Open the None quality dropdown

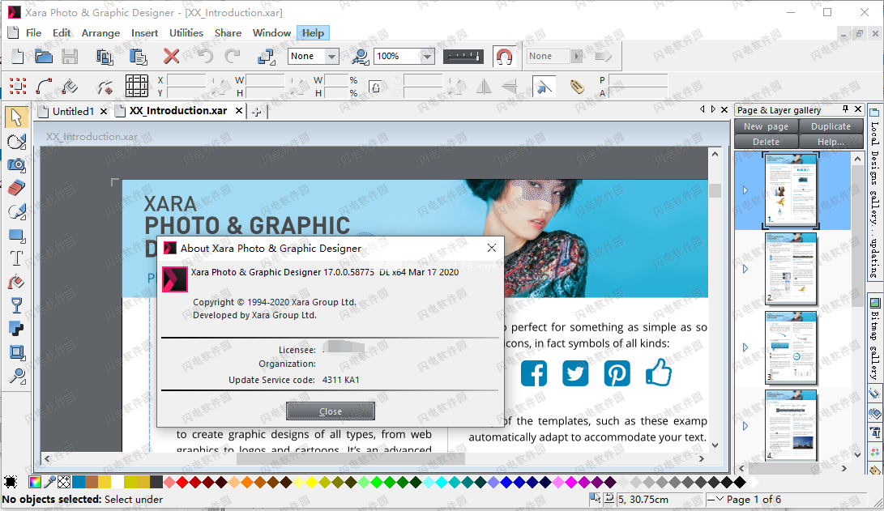point(331,57)
